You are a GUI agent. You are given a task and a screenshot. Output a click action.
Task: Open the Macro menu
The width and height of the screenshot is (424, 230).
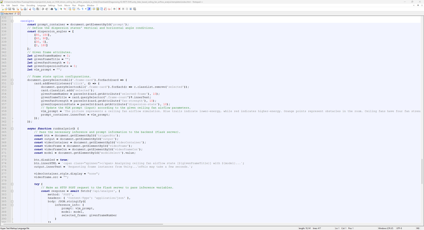67,5
